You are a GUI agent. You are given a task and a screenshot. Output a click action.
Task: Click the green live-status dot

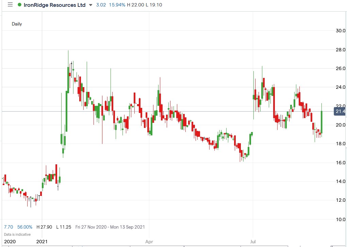click(x=20, y=5)
